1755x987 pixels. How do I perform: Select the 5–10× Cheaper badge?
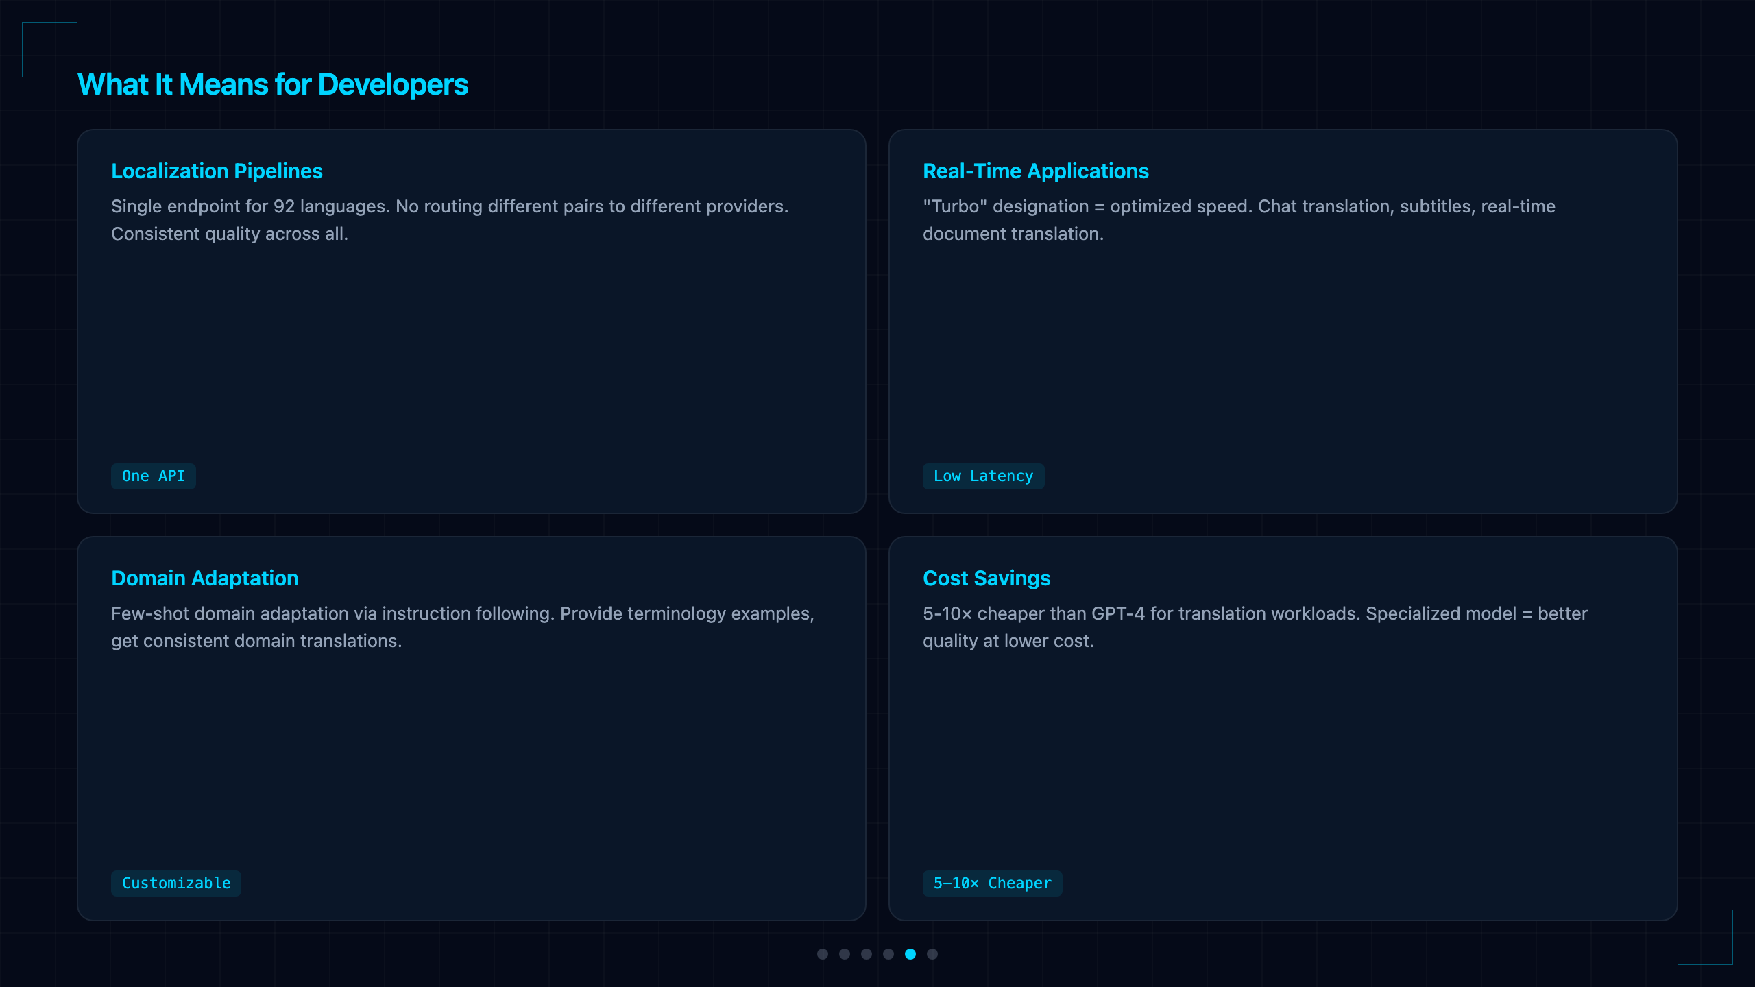point(992,883)
